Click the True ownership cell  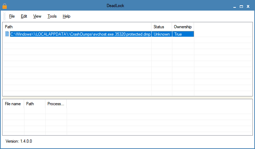pos(183,34)
